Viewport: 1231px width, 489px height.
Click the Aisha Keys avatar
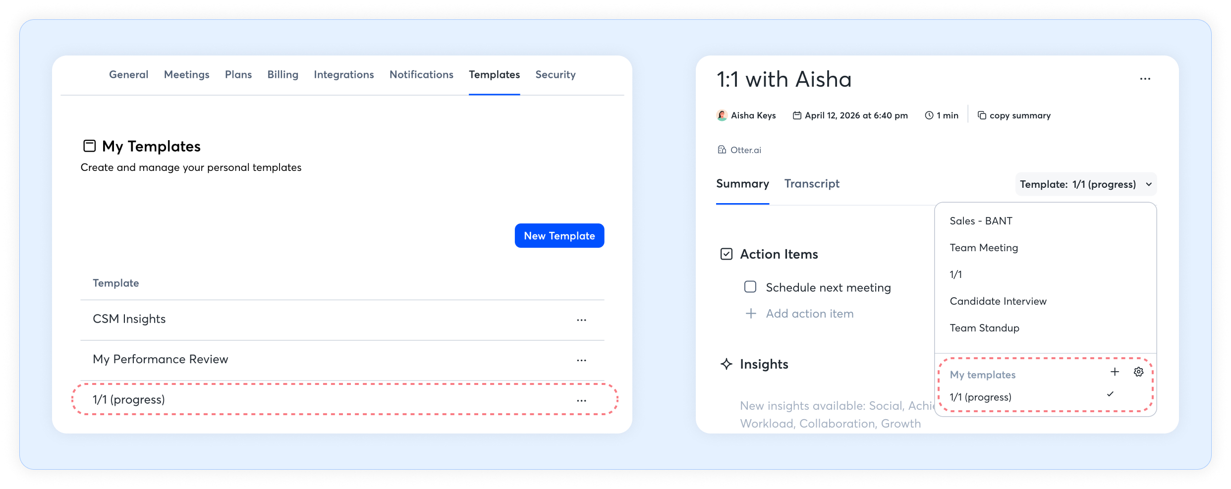(x=722, y=115)
